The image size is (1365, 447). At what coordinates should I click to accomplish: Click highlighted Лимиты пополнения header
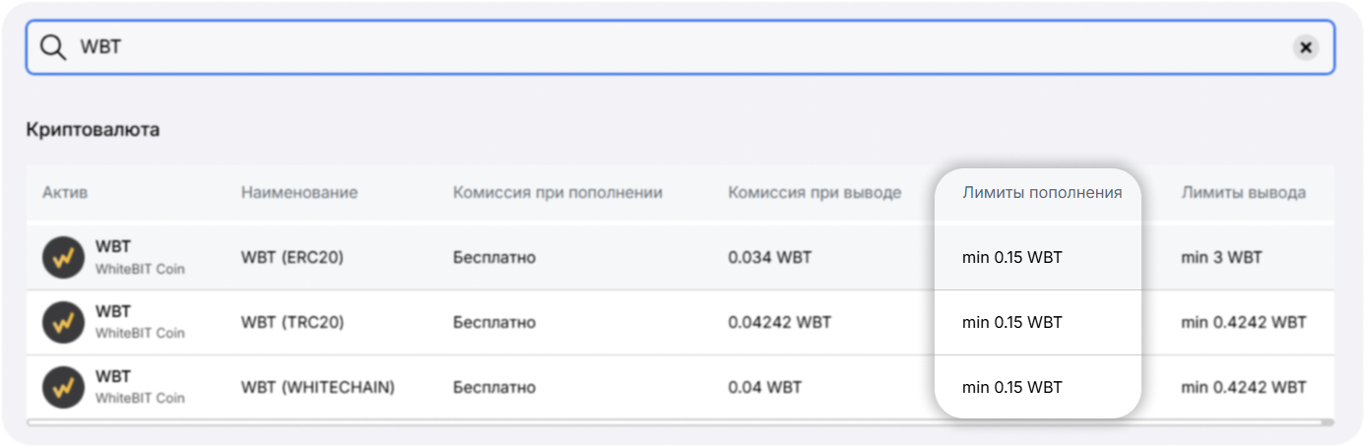click(x=1042, y=192)
